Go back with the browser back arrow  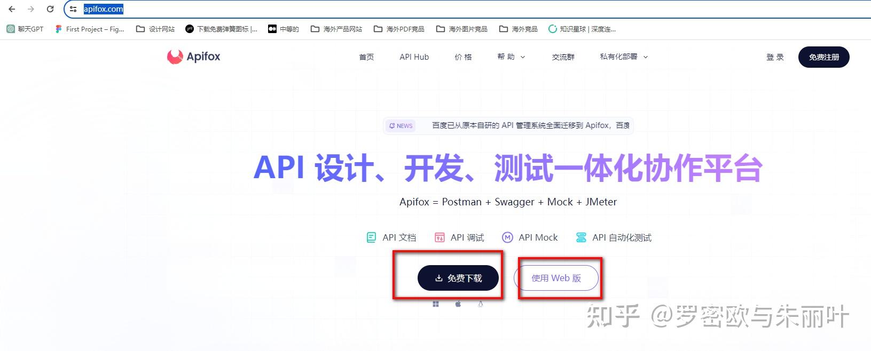point(12,9)
